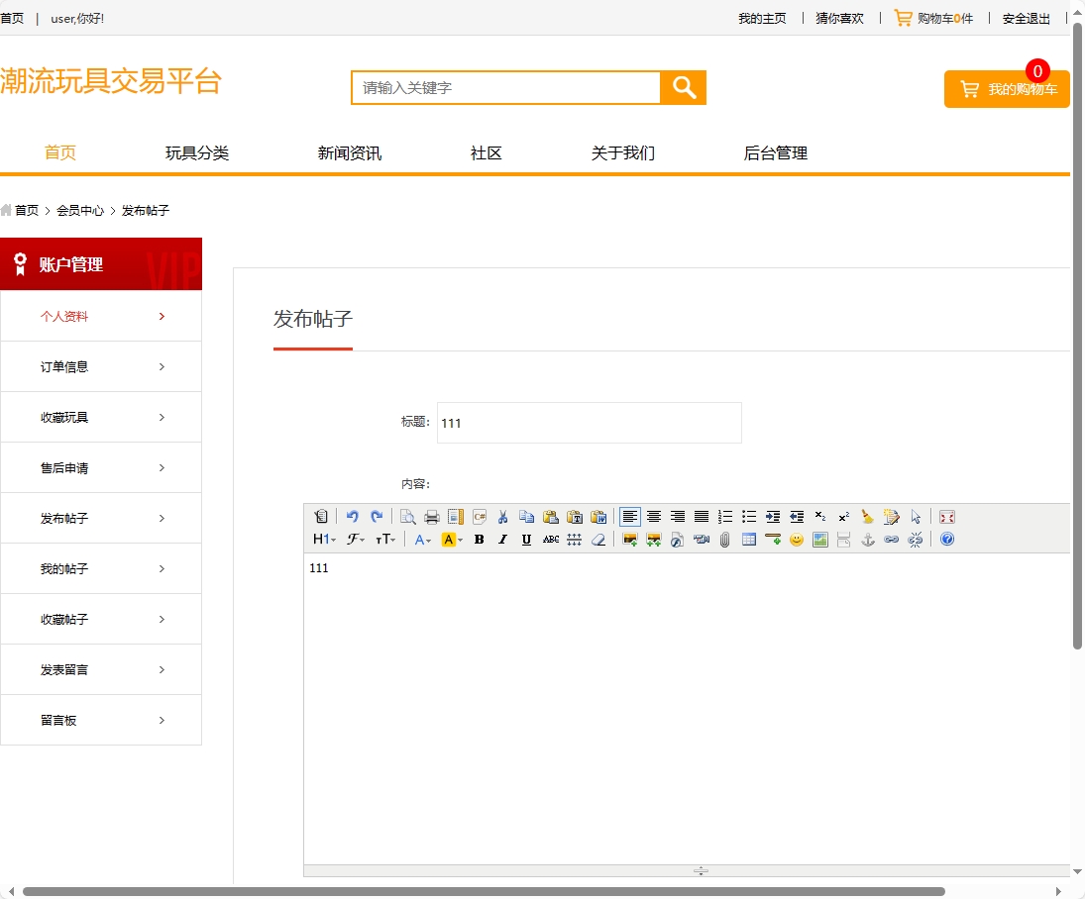Open the font family dropdown
This screenshot has height=899, width=1085.
356,540
